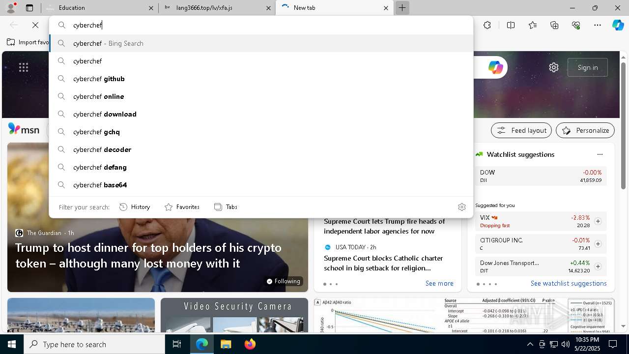Viewport: 629px width, 354px height.
Task: Click the taskbar search box
Action: pyautogui.click(x=94, y=344)
